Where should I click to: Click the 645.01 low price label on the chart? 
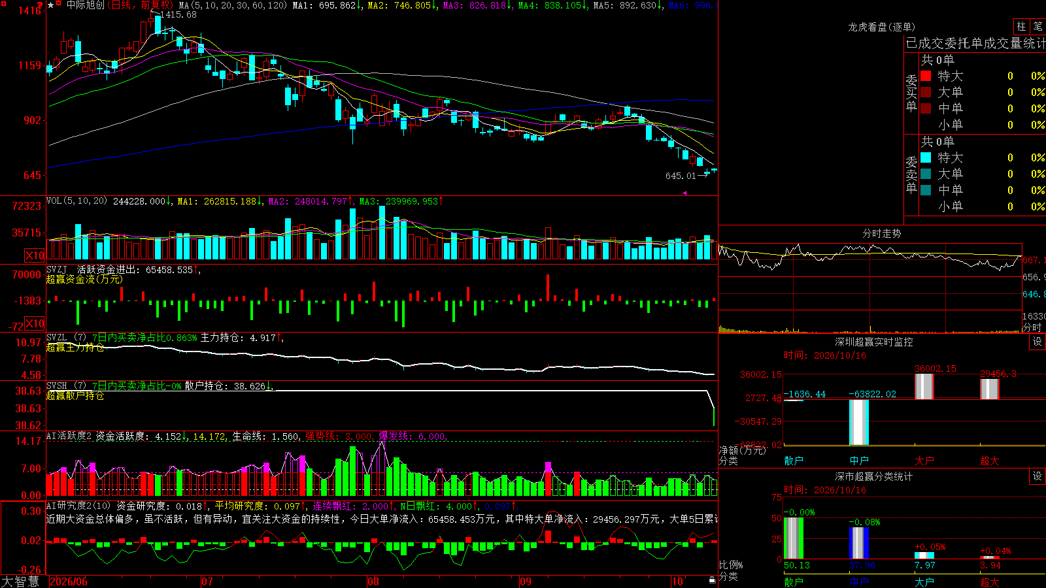click(x=681, y=176)
